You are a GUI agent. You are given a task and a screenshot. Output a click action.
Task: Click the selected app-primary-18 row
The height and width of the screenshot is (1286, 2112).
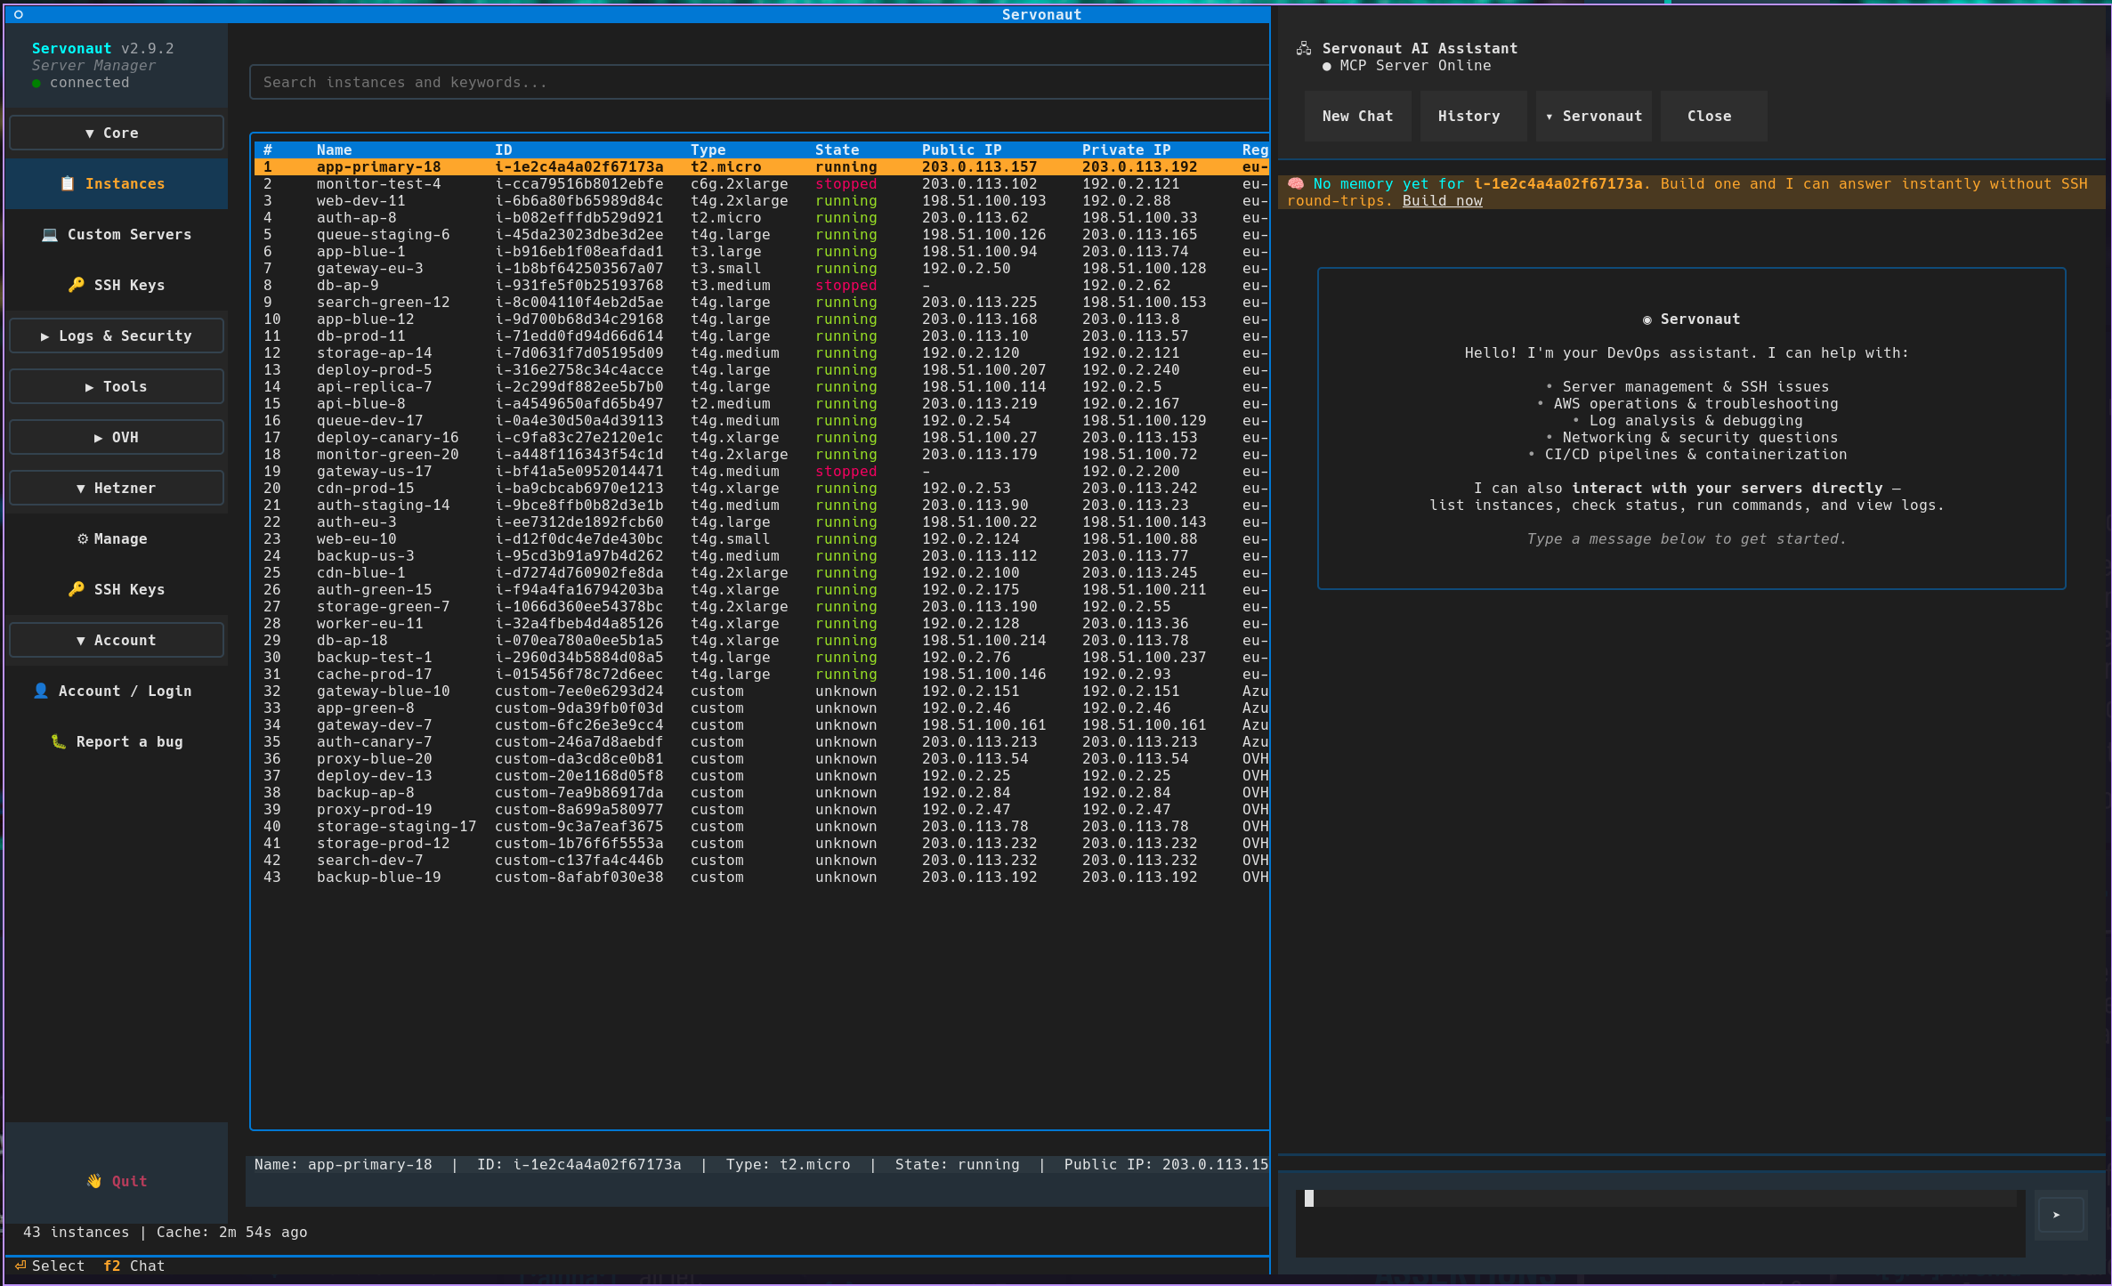click(x=761, y=166)
